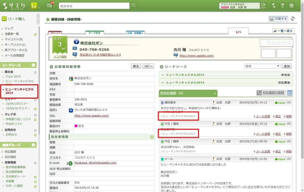Select the キープする tab
Viewport: 304px width, 192px height.
click(95, 33)
